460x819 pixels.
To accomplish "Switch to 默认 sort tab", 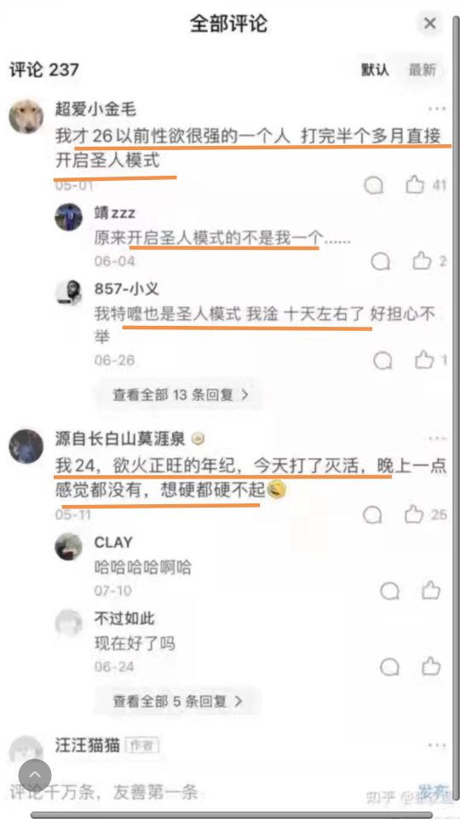I will pos(376,69).
